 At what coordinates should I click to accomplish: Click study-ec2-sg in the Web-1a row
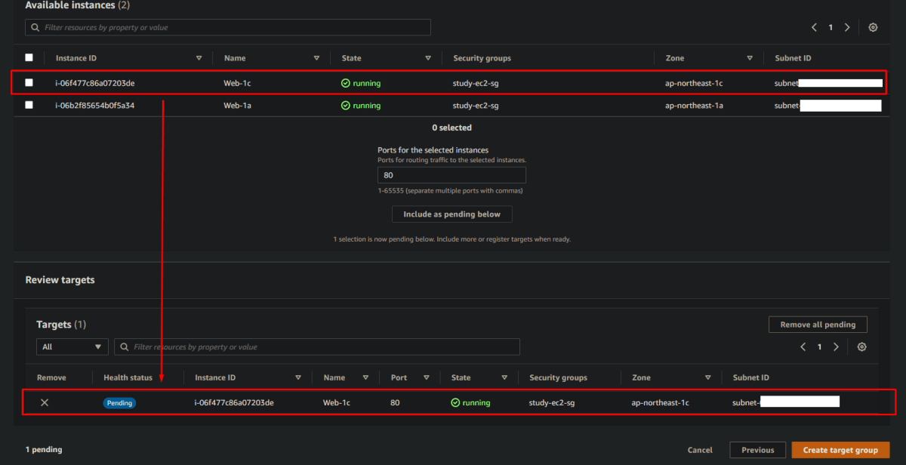point(476,106)
